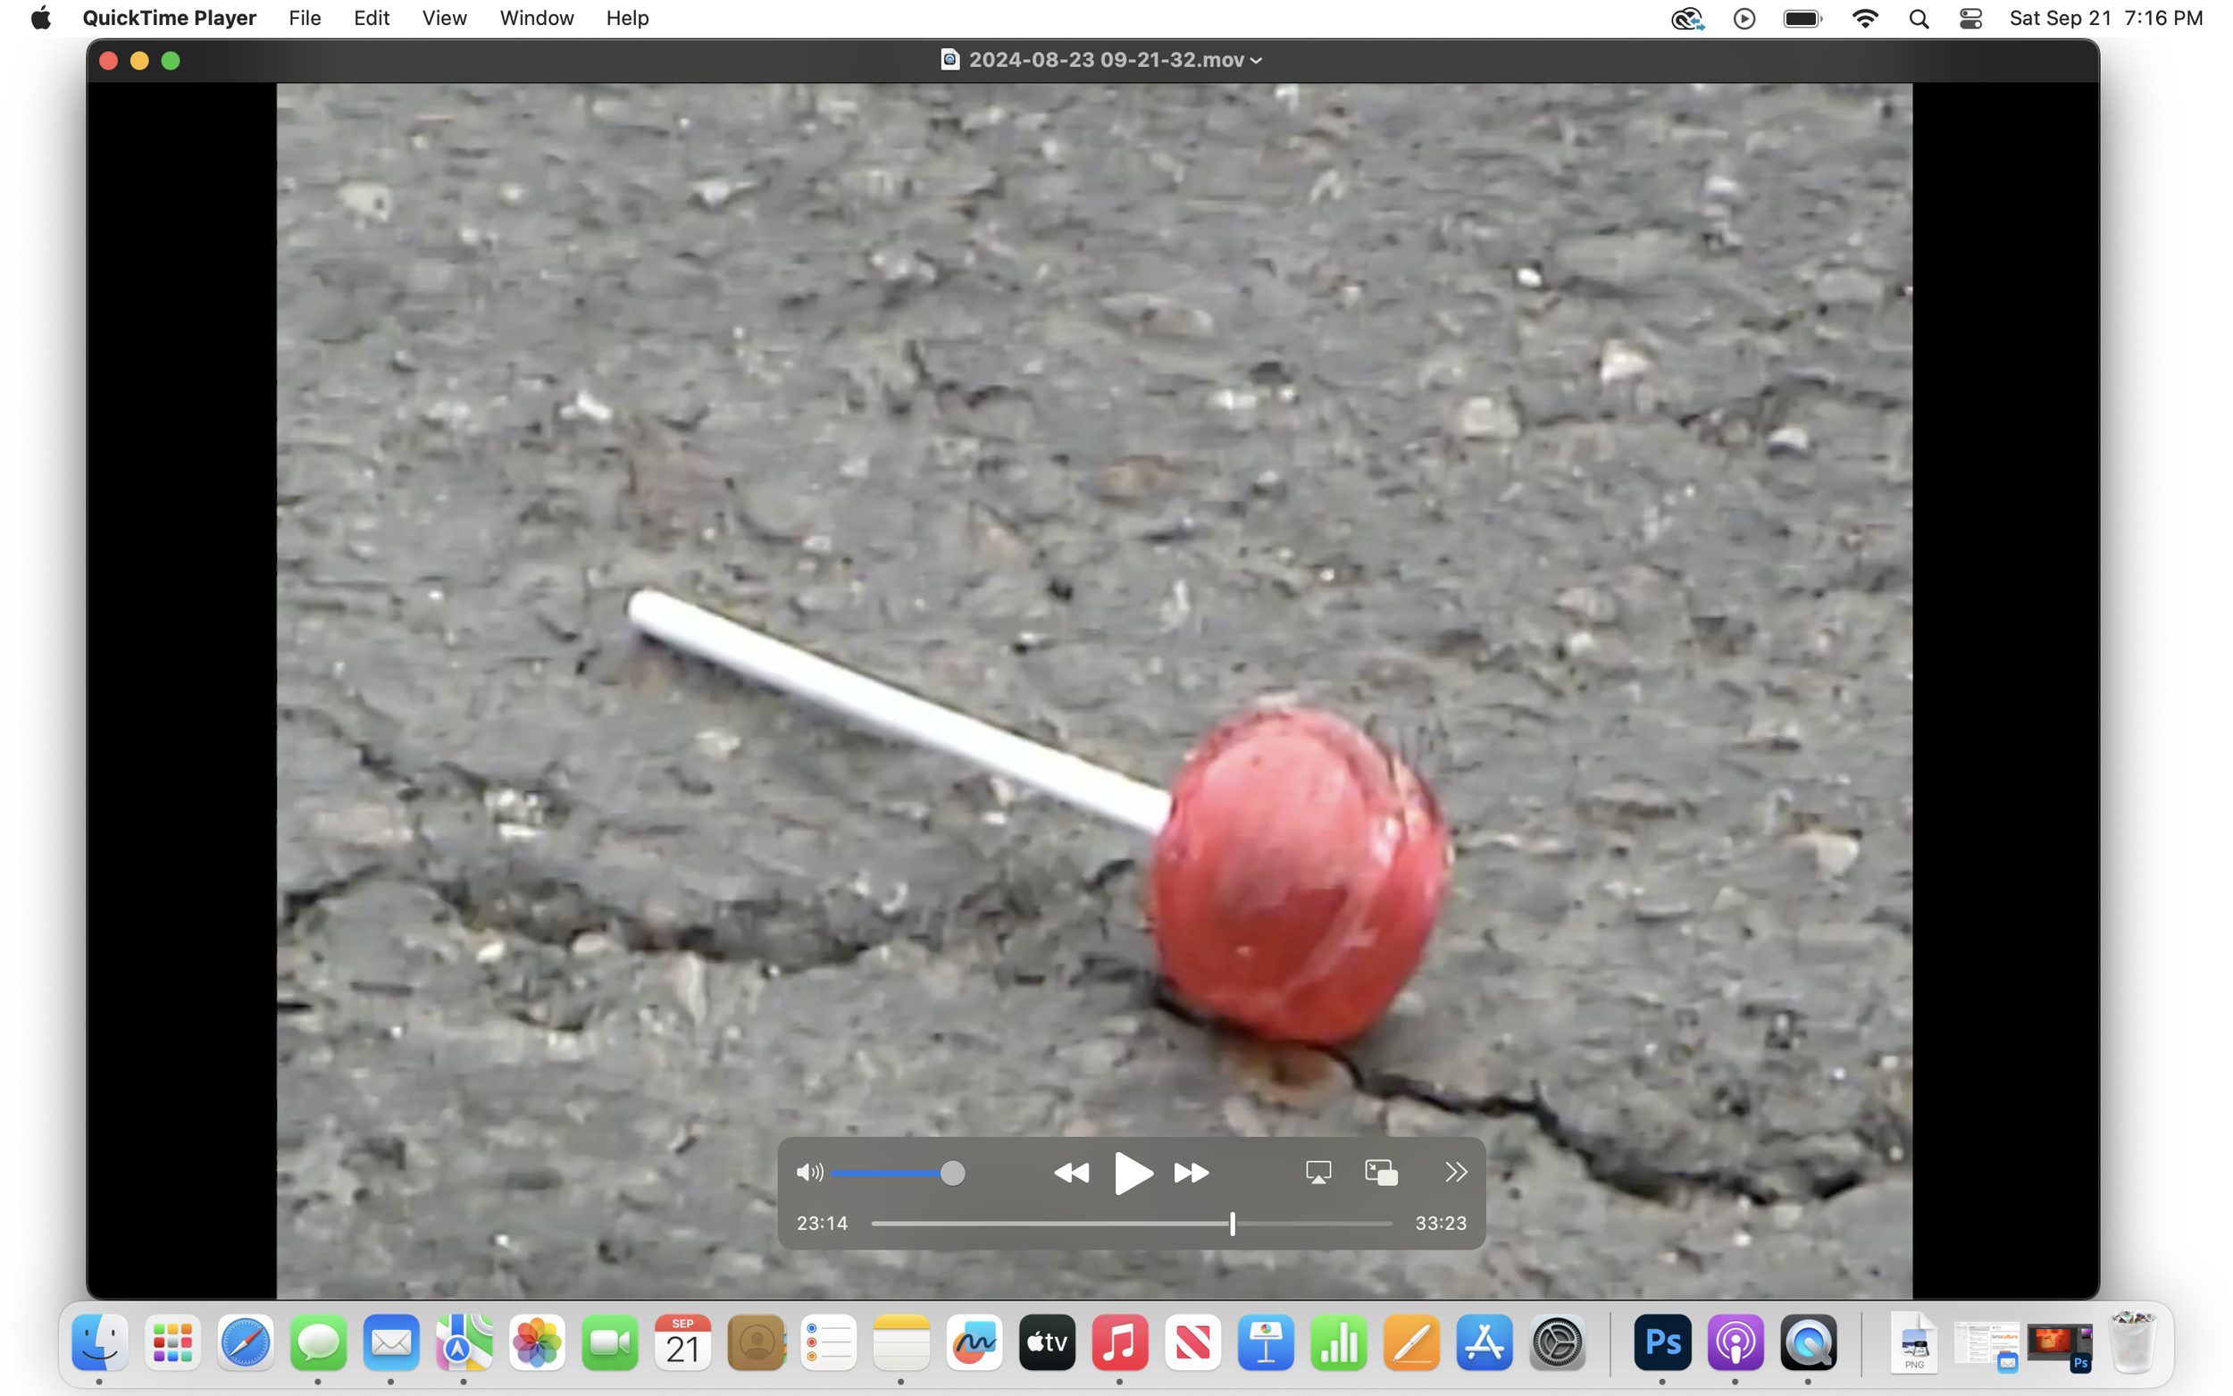The image size is (2233, 1396).
Task: Click the QuickTime Player Dock icon
Action: click(1808, 1342)
